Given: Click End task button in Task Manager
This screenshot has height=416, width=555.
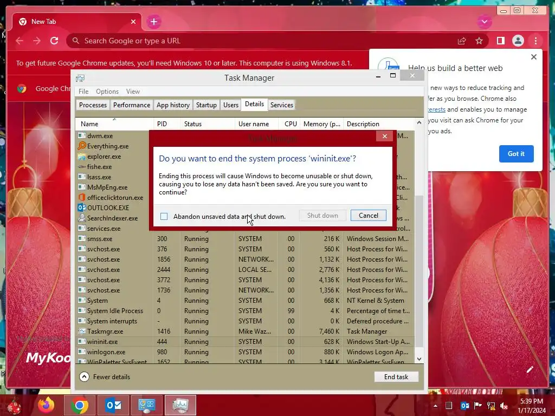Looking at the screenshot, I should (x=396, y=377).
